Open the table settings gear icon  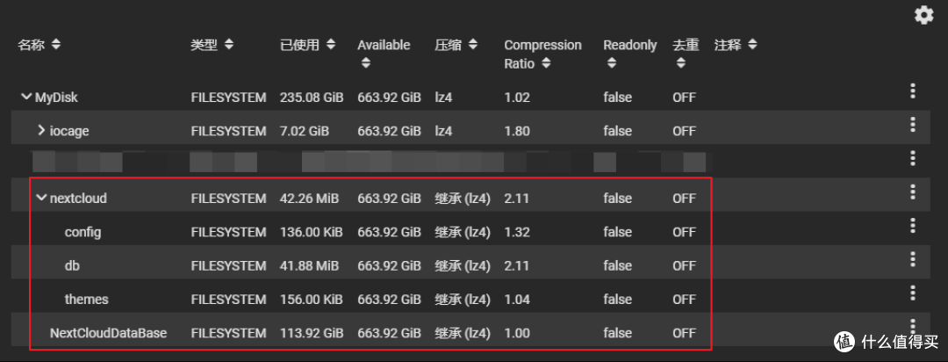pyautogui.click(x=923, y=15)
